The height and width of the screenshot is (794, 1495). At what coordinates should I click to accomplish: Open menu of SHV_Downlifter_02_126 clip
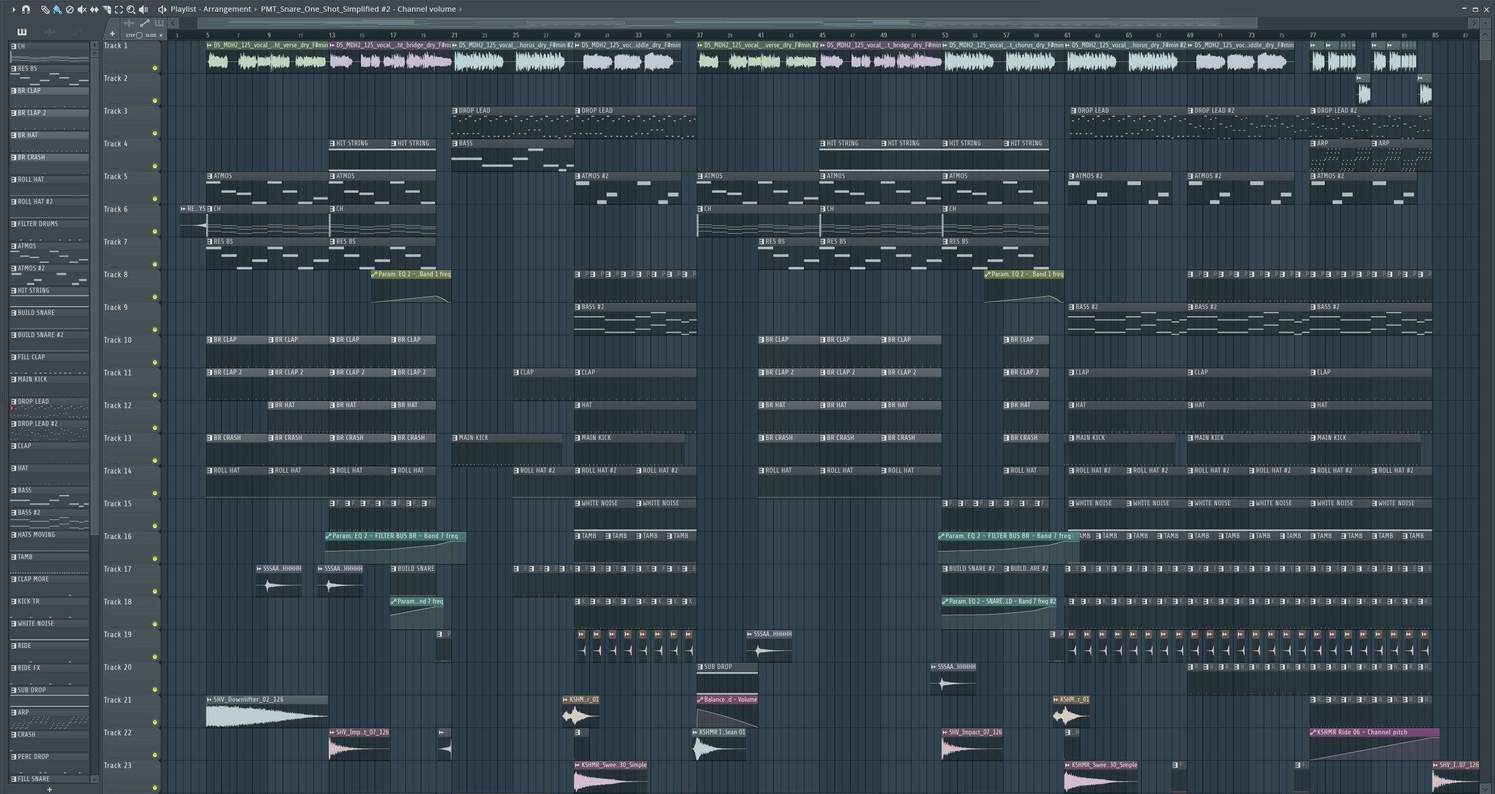point(210,699)
